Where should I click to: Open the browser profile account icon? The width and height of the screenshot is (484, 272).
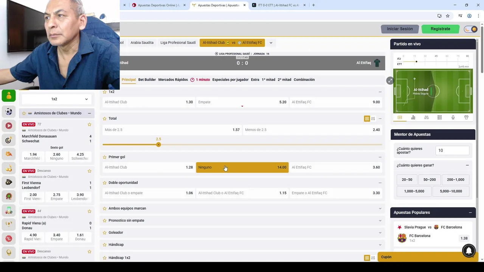tap(469, 16)
